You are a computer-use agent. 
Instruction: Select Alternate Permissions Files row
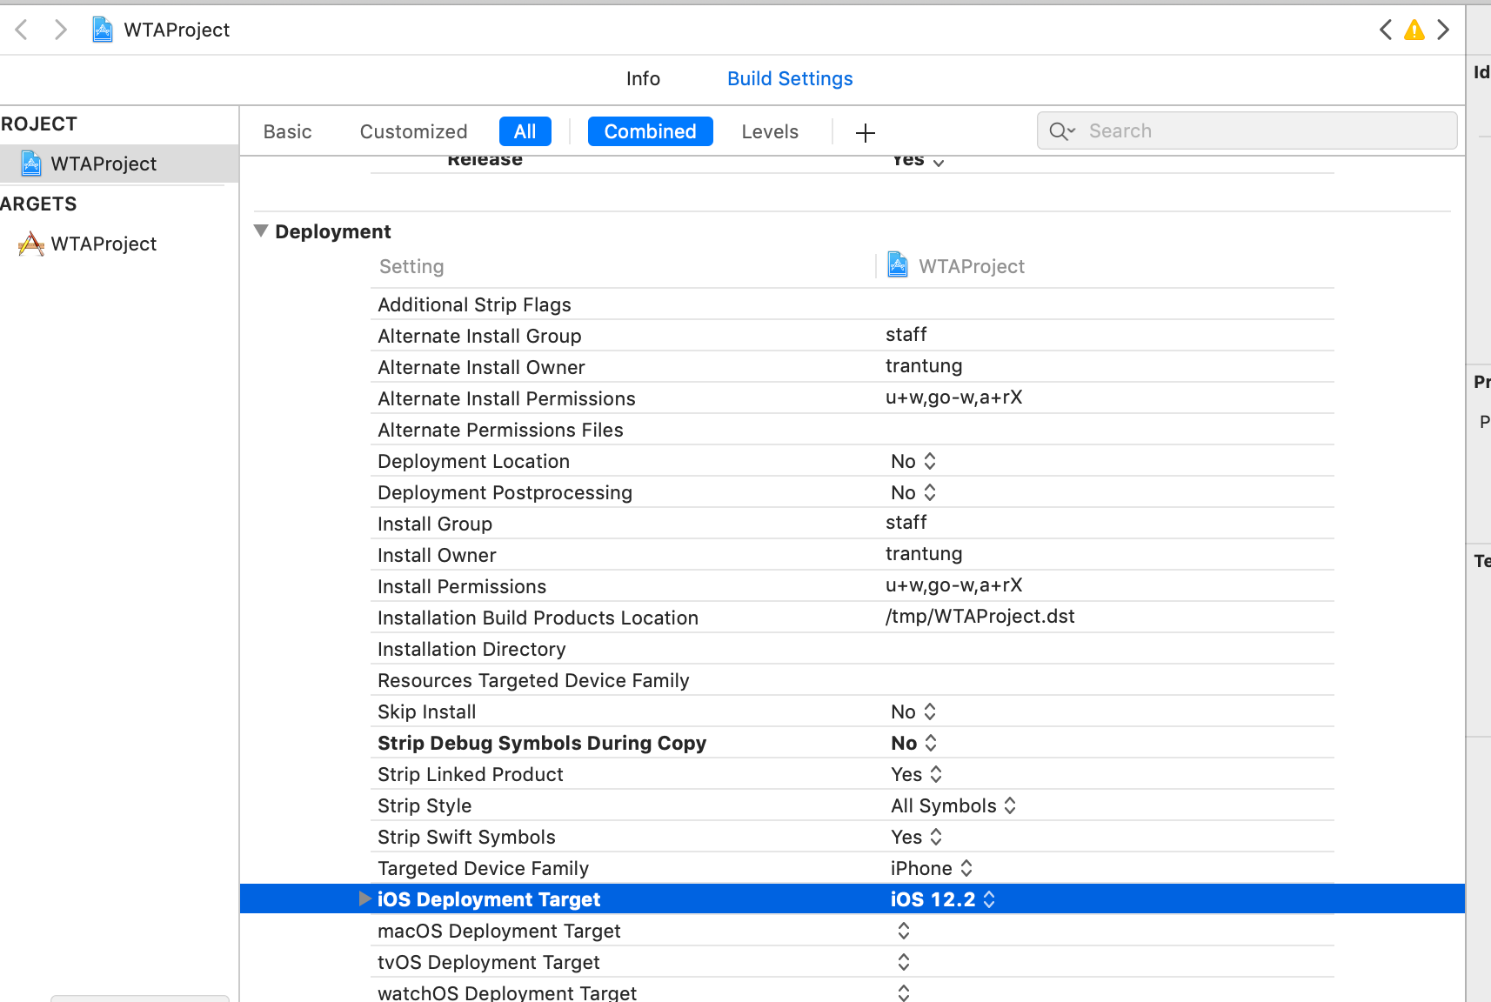pyautogui.click(x=852, y=430)
